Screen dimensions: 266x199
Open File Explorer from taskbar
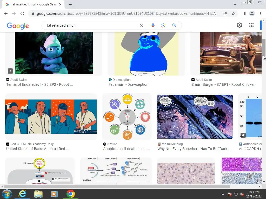tap(38, 194)
